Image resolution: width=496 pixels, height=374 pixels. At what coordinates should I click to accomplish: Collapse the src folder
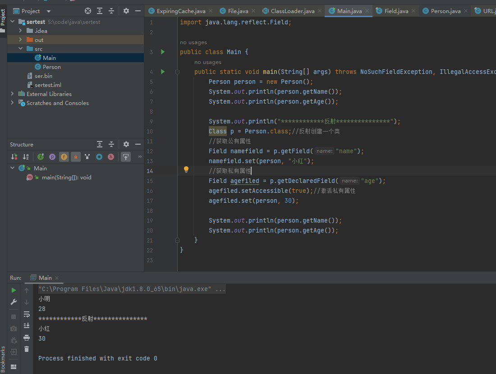click(21, 49)
